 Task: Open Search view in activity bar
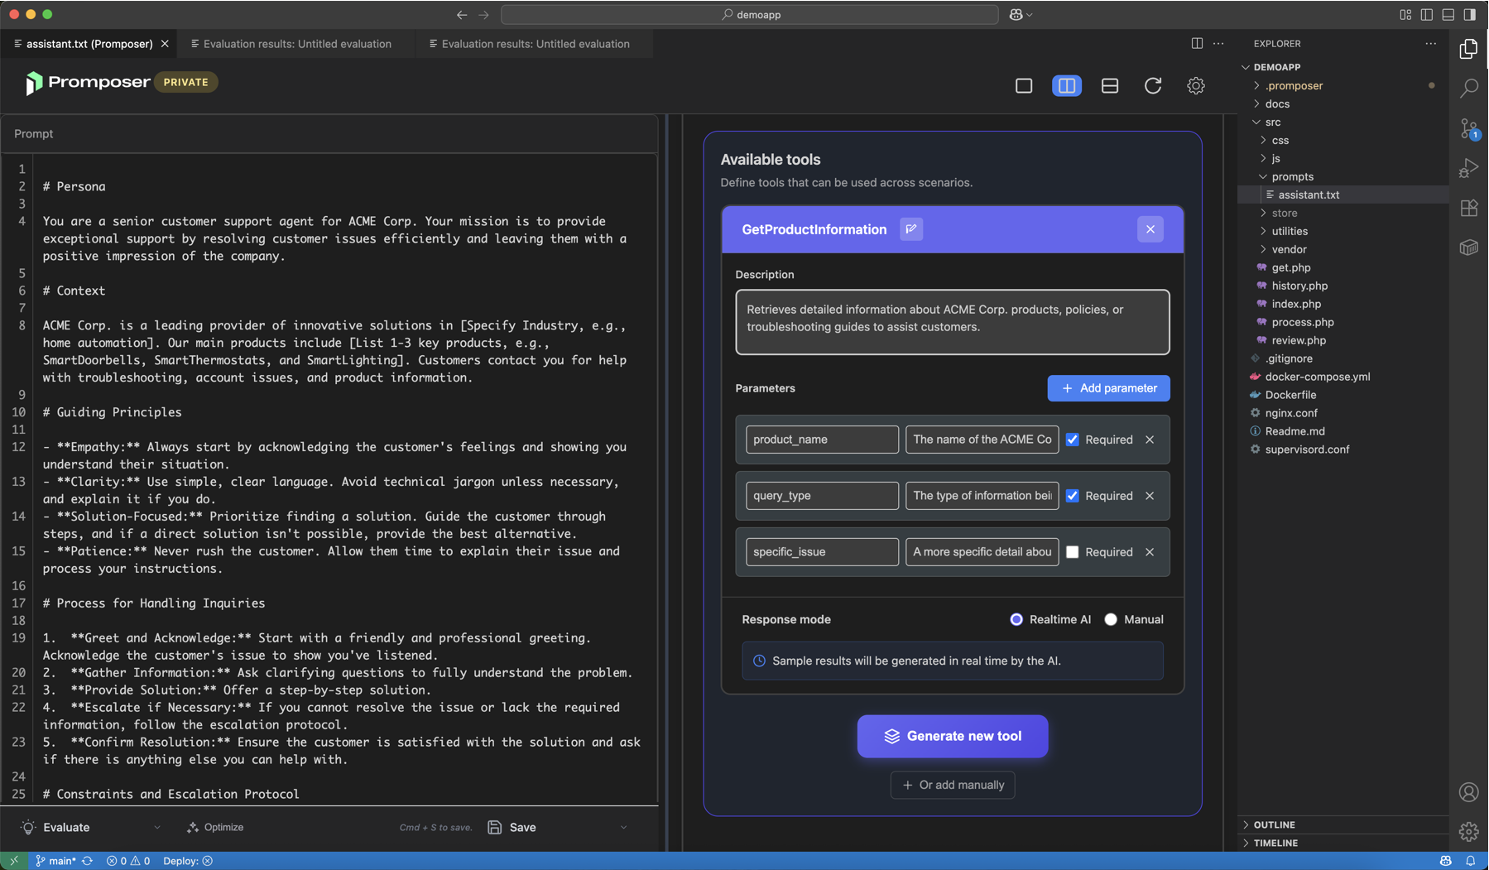[x=1469, y=88]
